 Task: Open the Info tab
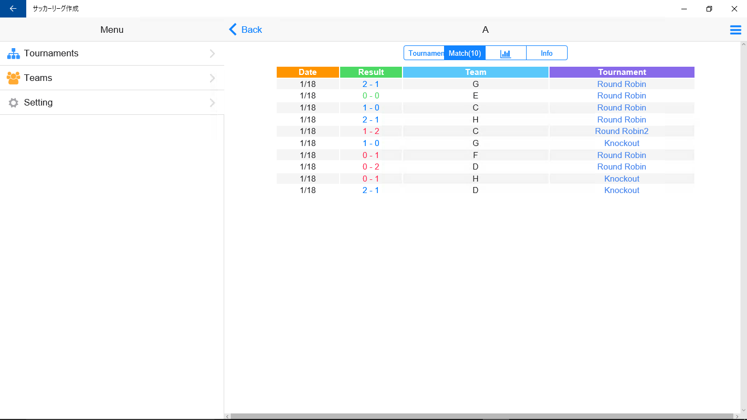click(547, 53)
